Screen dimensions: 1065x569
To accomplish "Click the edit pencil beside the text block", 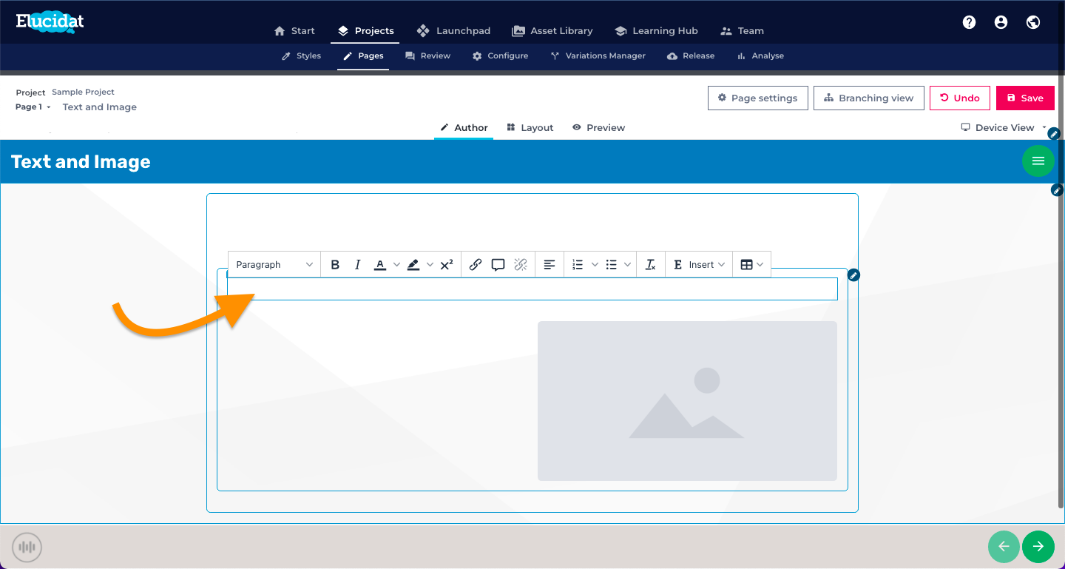I will [854, 275].
